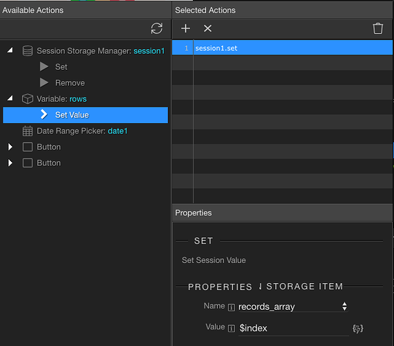Select the Set Value action item
Screen dimensions: 394x346
(x=86, y=115)
